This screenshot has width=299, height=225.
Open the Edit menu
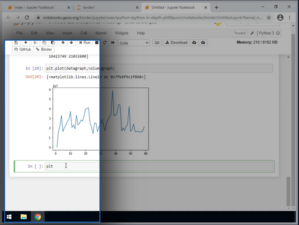[34, 33]
